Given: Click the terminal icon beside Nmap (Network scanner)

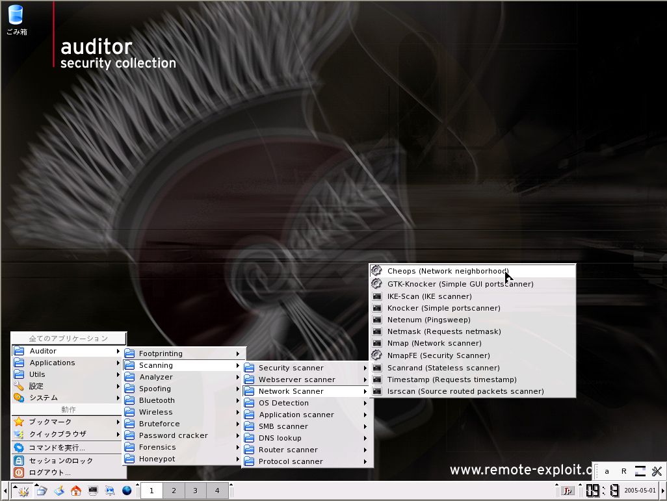Looking at the screenshot, I should click(377, 343).
